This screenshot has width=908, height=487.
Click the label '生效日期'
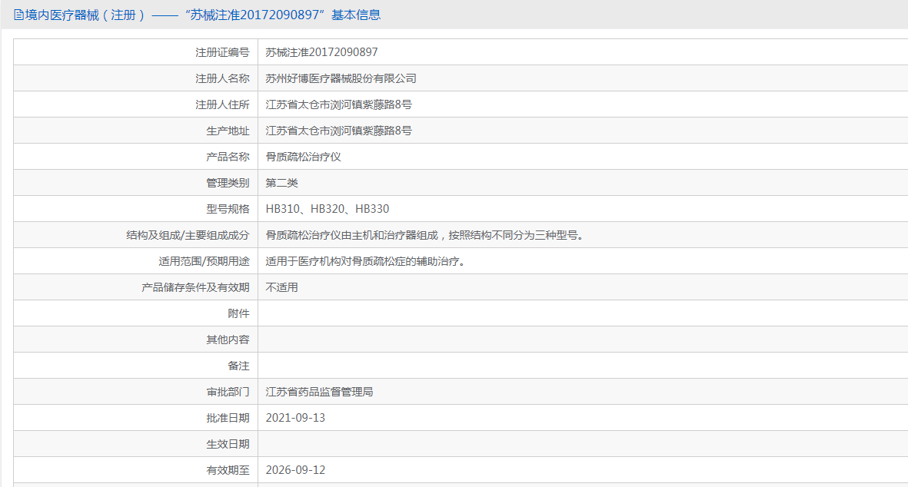(228, 444)
